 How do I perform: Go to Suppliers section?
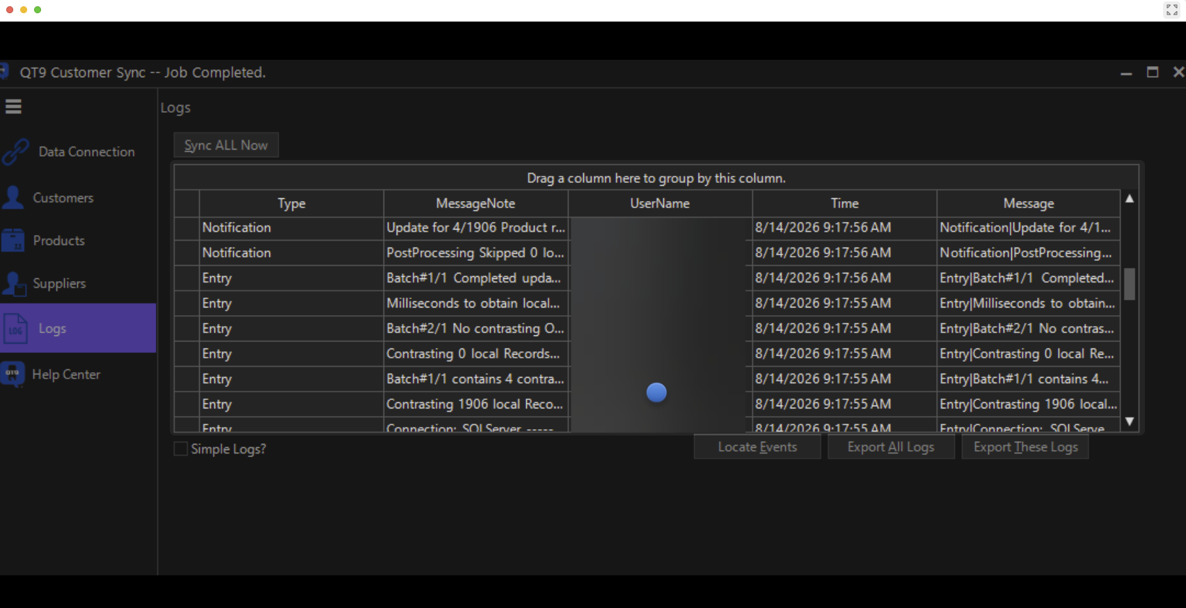click(59, 283)
